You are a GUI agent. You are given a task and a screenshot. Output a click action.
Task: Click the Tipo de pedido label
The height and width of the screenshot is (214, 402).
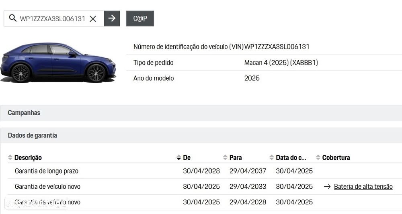click(x=153, y=63)
